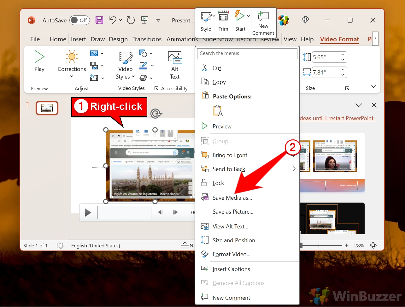Select the Video Format tab
This screenshot has width=405, height=307.
tap(339, 39)
